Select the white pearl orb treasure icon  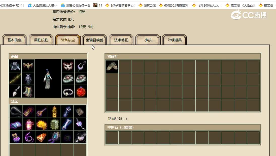[x=80, y=137]
